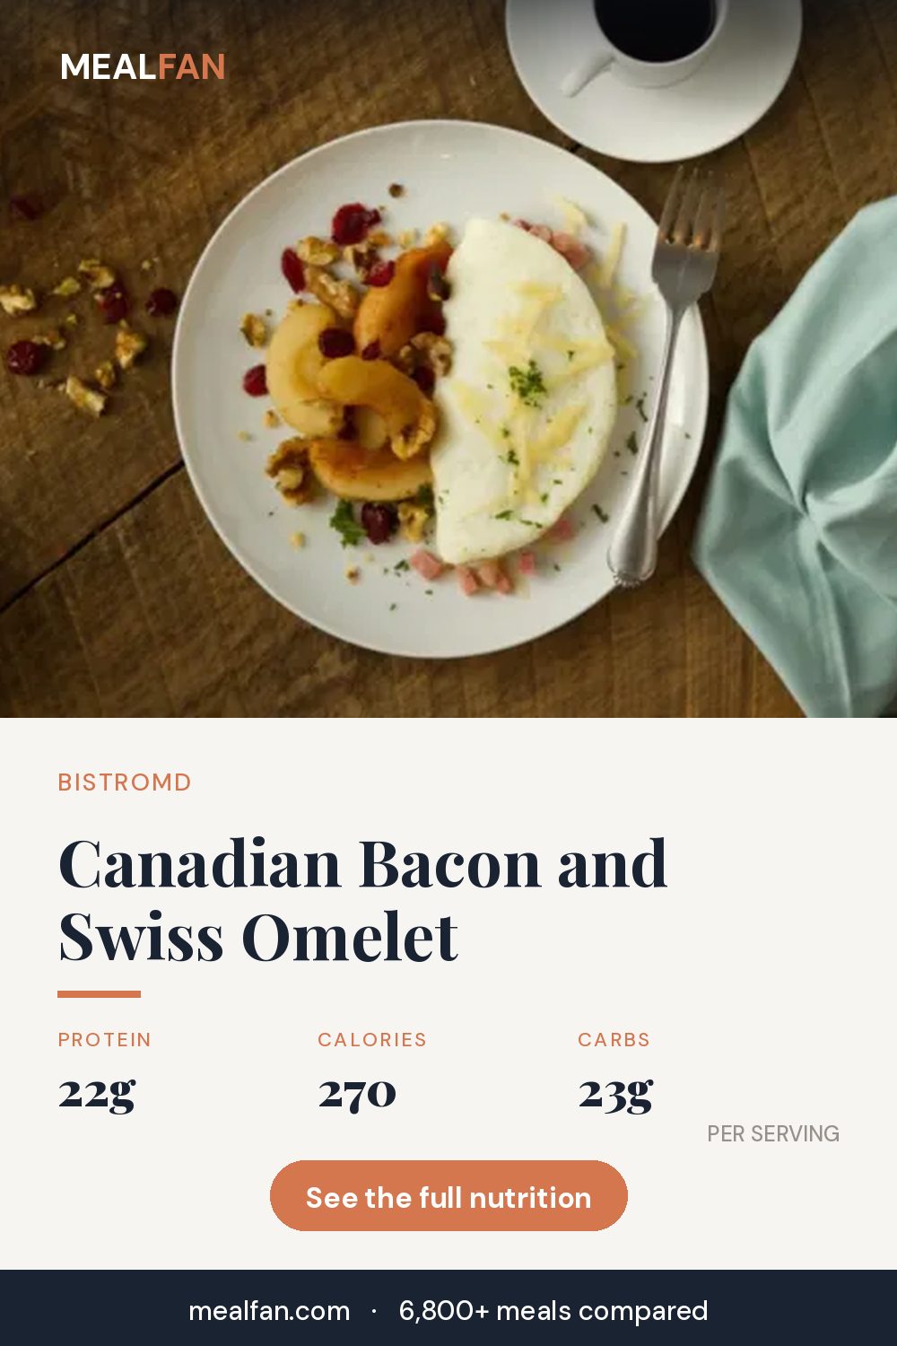Visit the mealfan.com footer link

pos(269,1311)
